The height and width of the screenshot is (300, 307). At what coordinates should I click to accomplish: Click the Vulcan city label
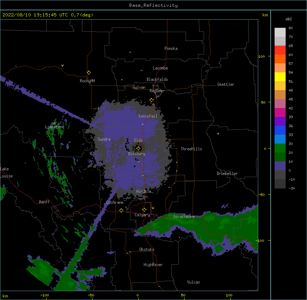tap(193, 282)
